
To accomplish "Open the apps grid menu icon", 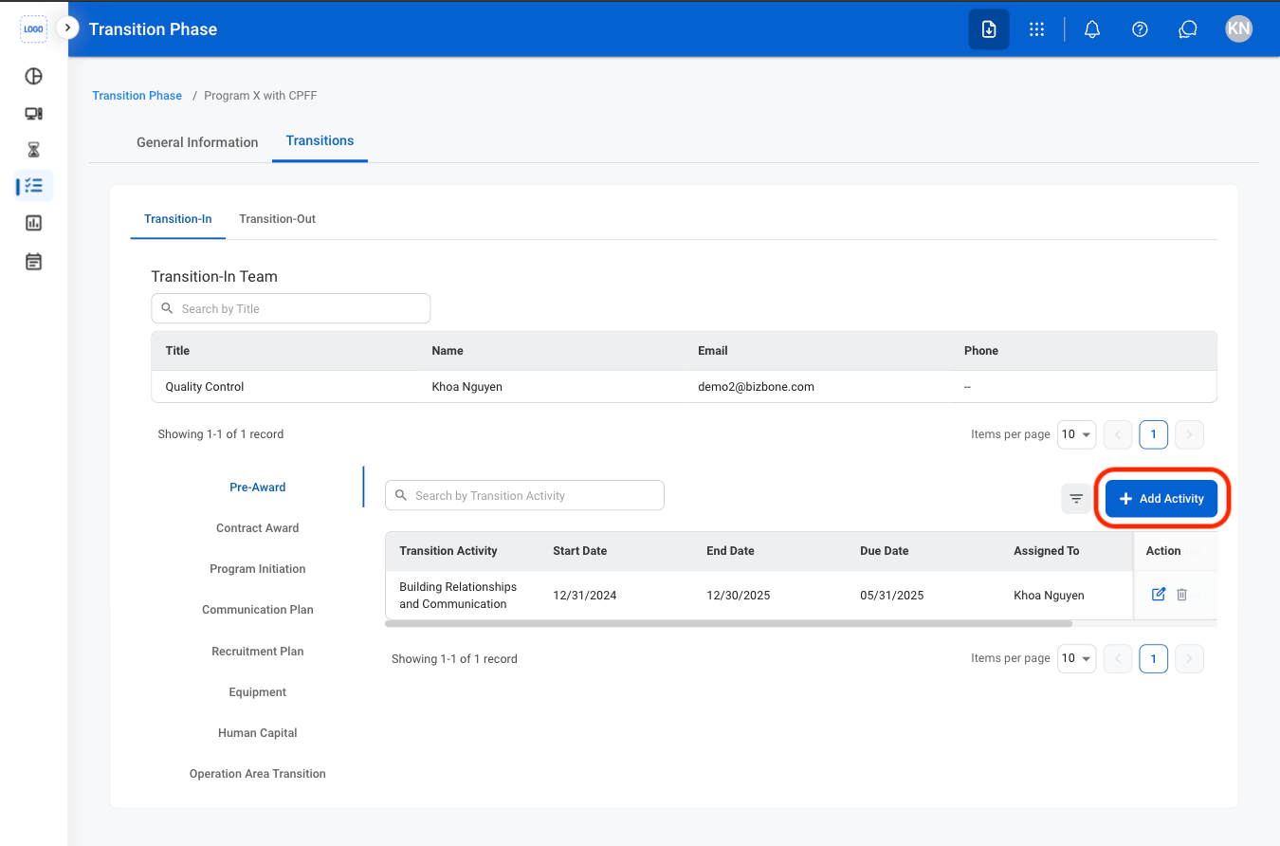I will coord(1036,29).
